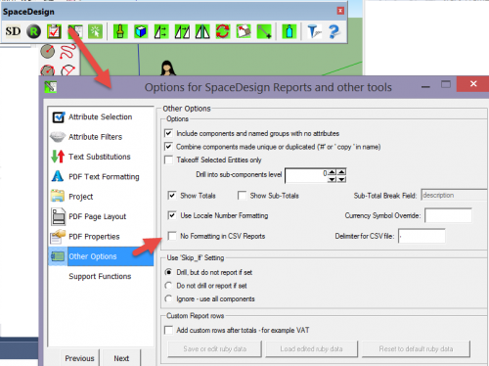Click the blue bottle icon
The width and height of the screenshot is (489, 366).
(289, 31)
